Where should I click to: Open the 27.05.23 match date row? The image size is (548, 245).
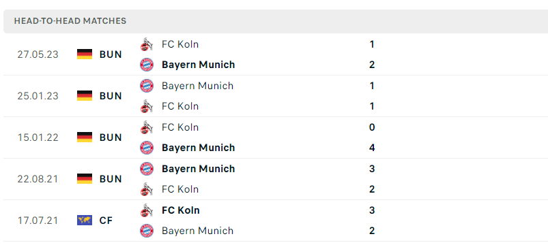276,54
